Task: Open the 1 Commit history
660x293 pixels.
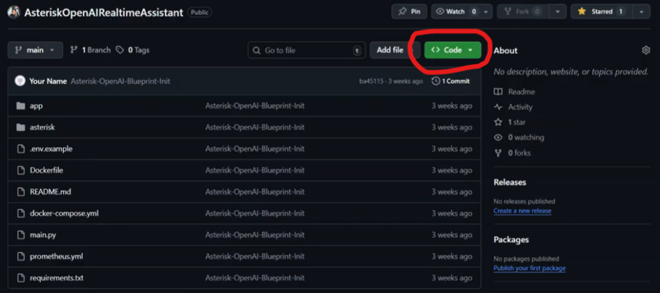Action: (x=451, y=81)
